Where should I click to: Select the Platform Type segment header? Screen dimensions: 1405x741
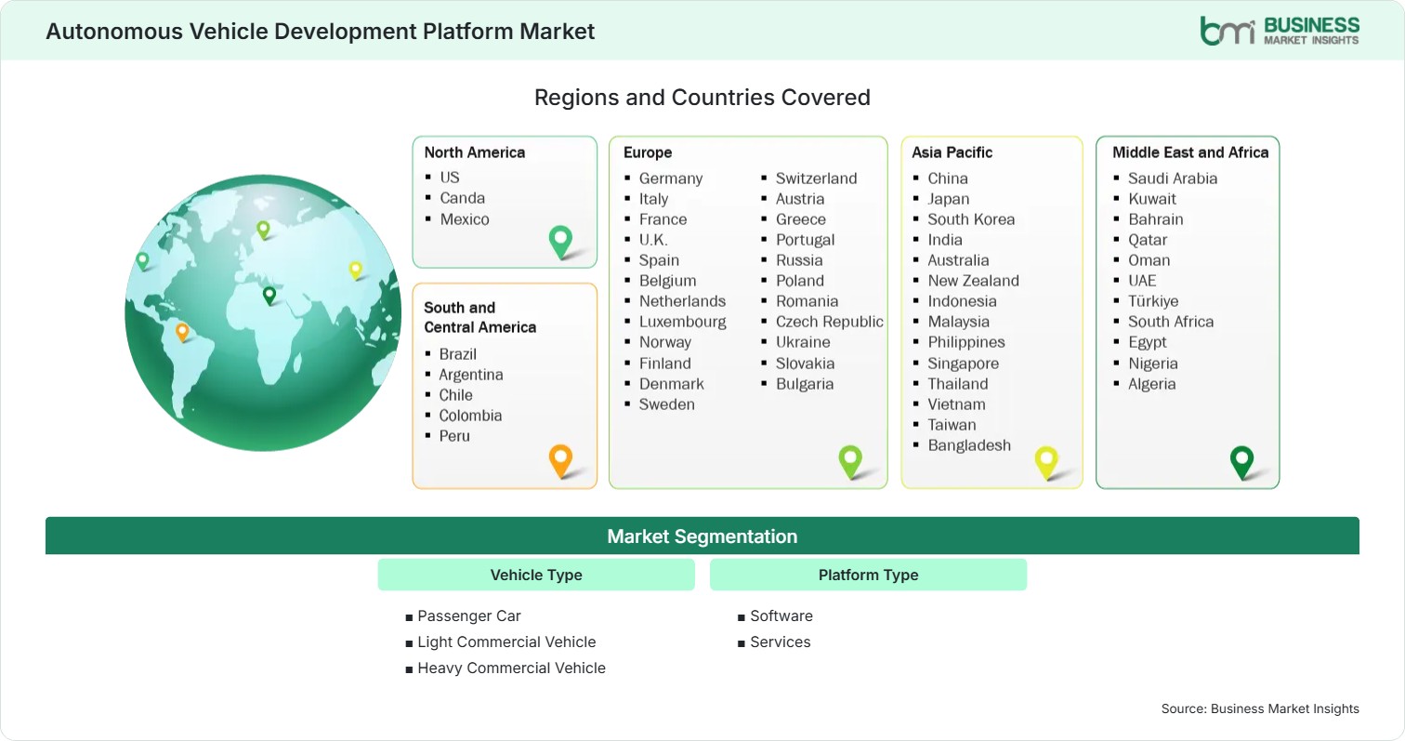(x=868, y=575)
